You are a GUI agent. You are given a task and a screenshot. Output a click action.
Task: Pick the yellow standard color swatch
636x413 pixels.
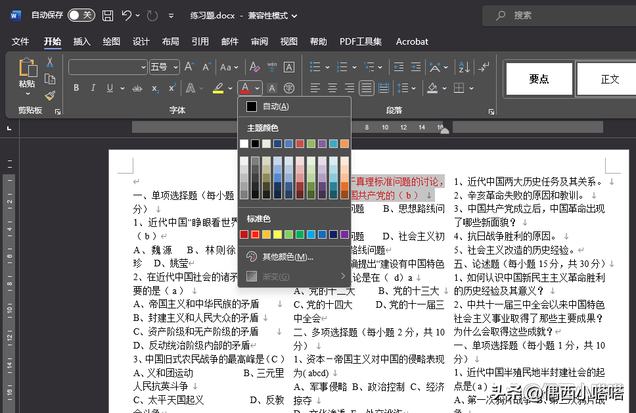[277, 235]
